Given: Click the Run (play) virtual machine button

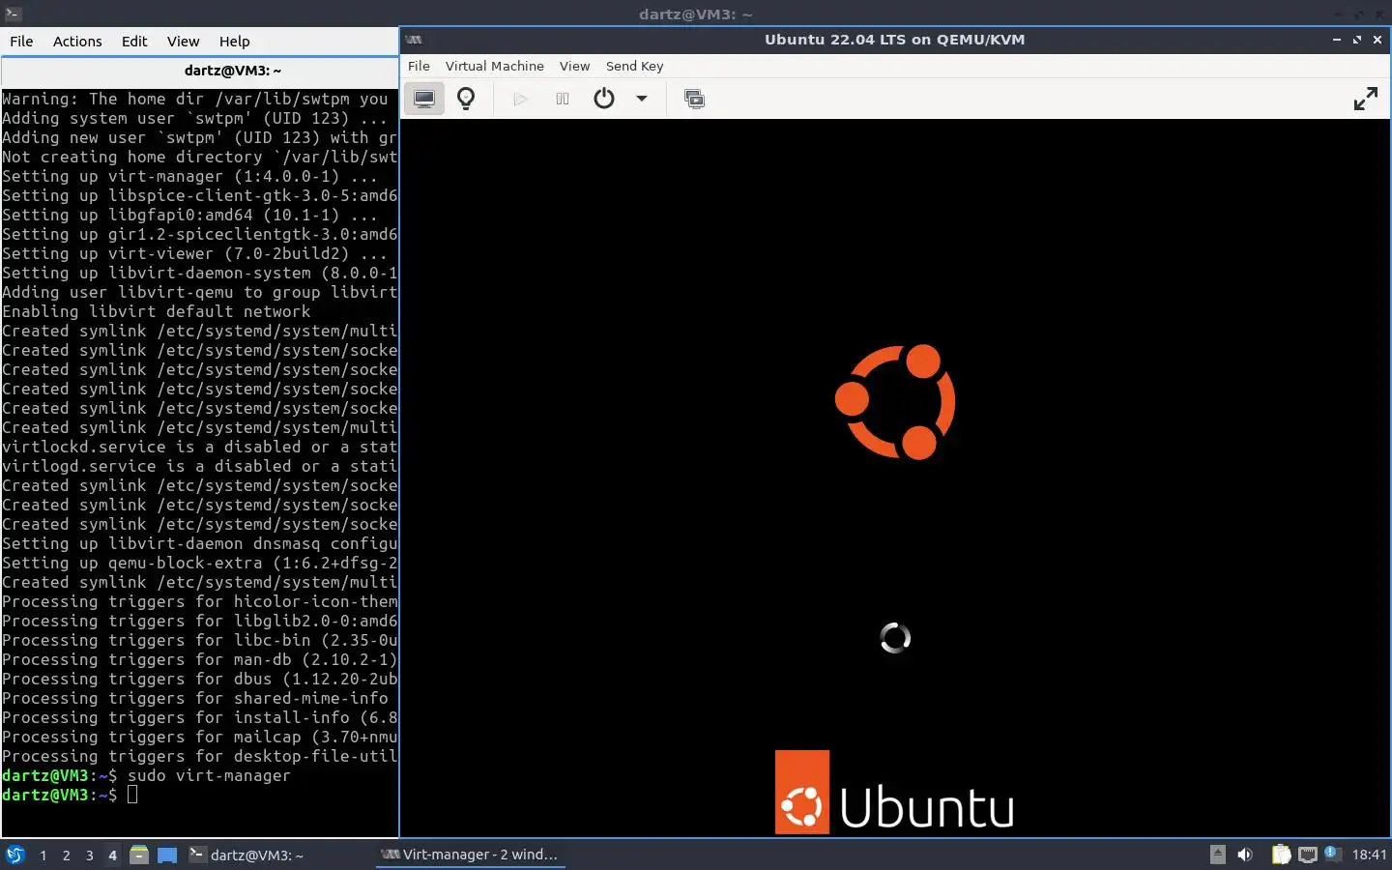Looking at the screenshot, I should [x=520, y=99].
